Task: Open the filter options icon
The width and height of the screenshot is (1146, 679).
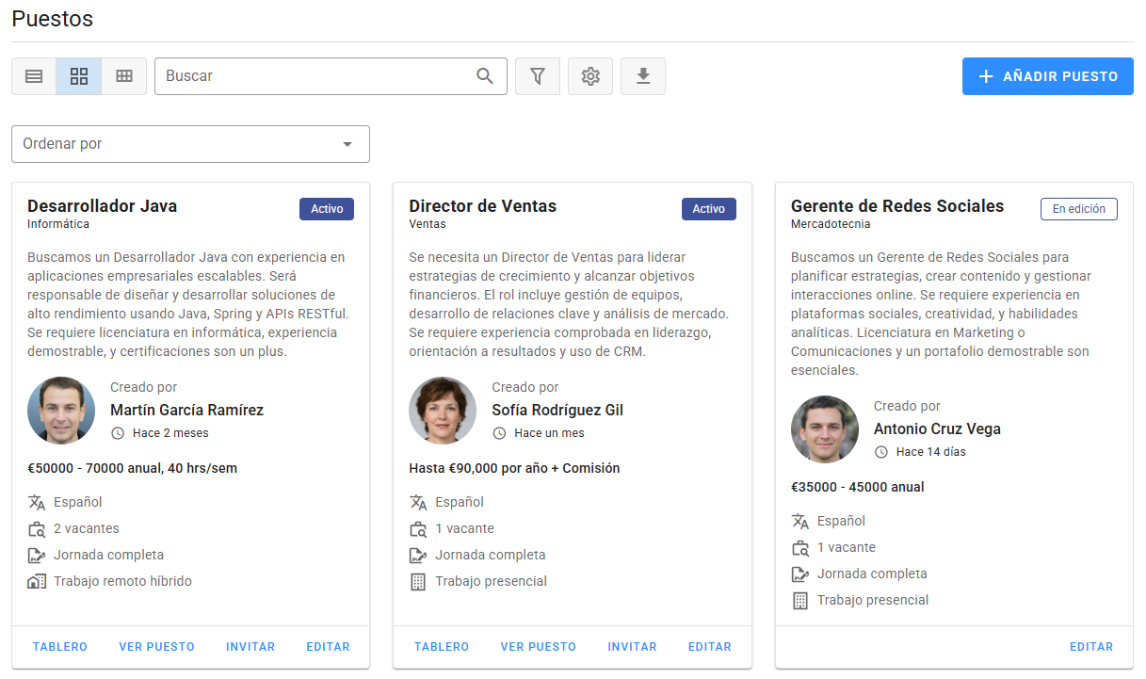Action: pos(537,76)
